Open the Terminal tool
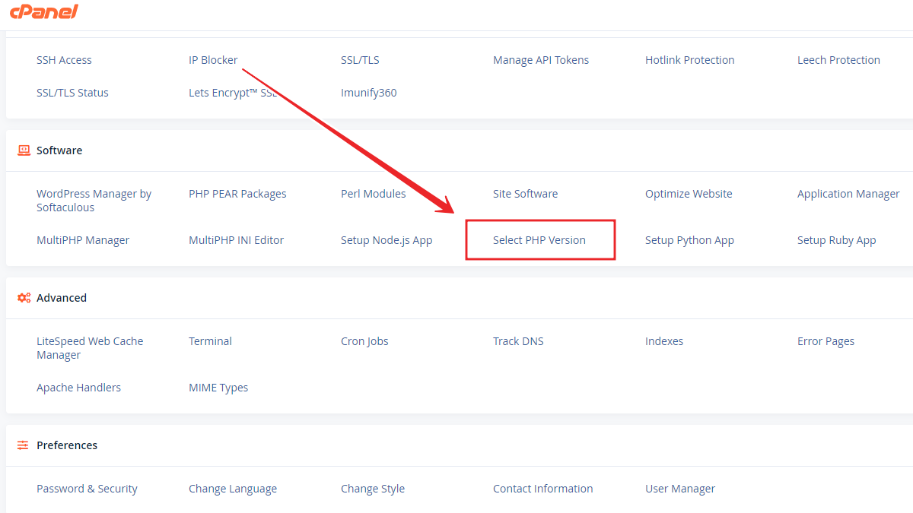913x513 pixels. pos(210,340)
